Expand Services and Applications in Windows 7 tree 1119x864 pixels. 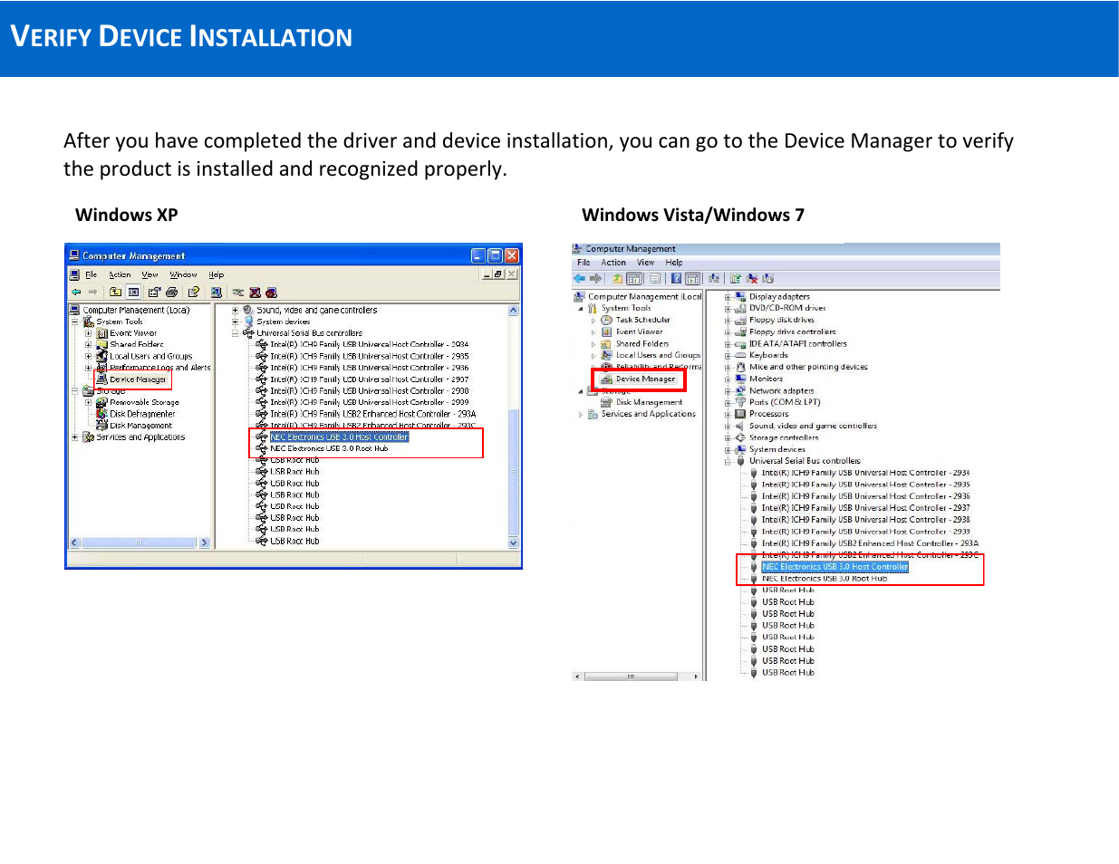[x=581, y=414]
